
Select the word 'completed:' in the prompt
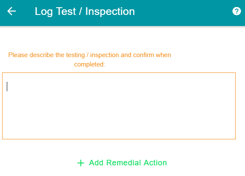click(x=89, y=64)
